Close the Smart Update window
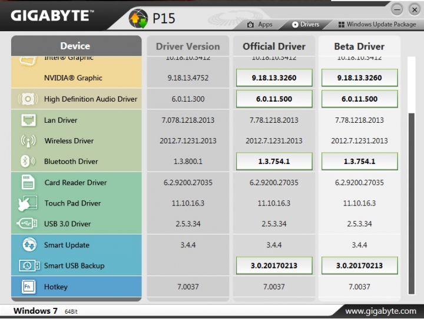 pos(414,10)
